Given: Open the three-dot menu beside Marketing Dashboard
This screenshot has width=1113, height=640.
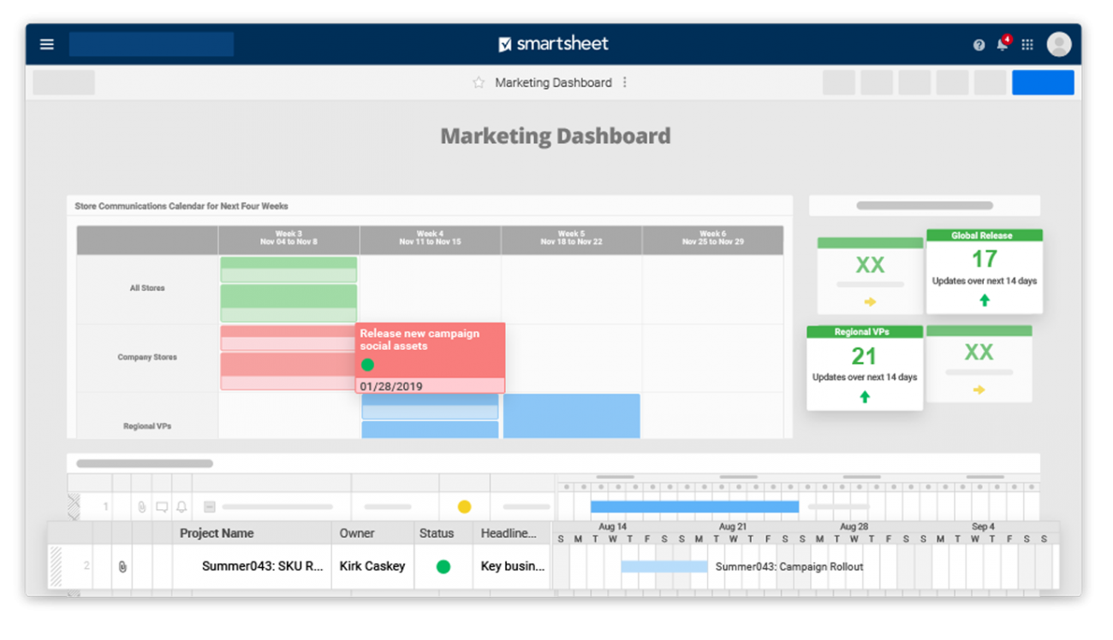Looking at the screenshot, I should [624, 82].
